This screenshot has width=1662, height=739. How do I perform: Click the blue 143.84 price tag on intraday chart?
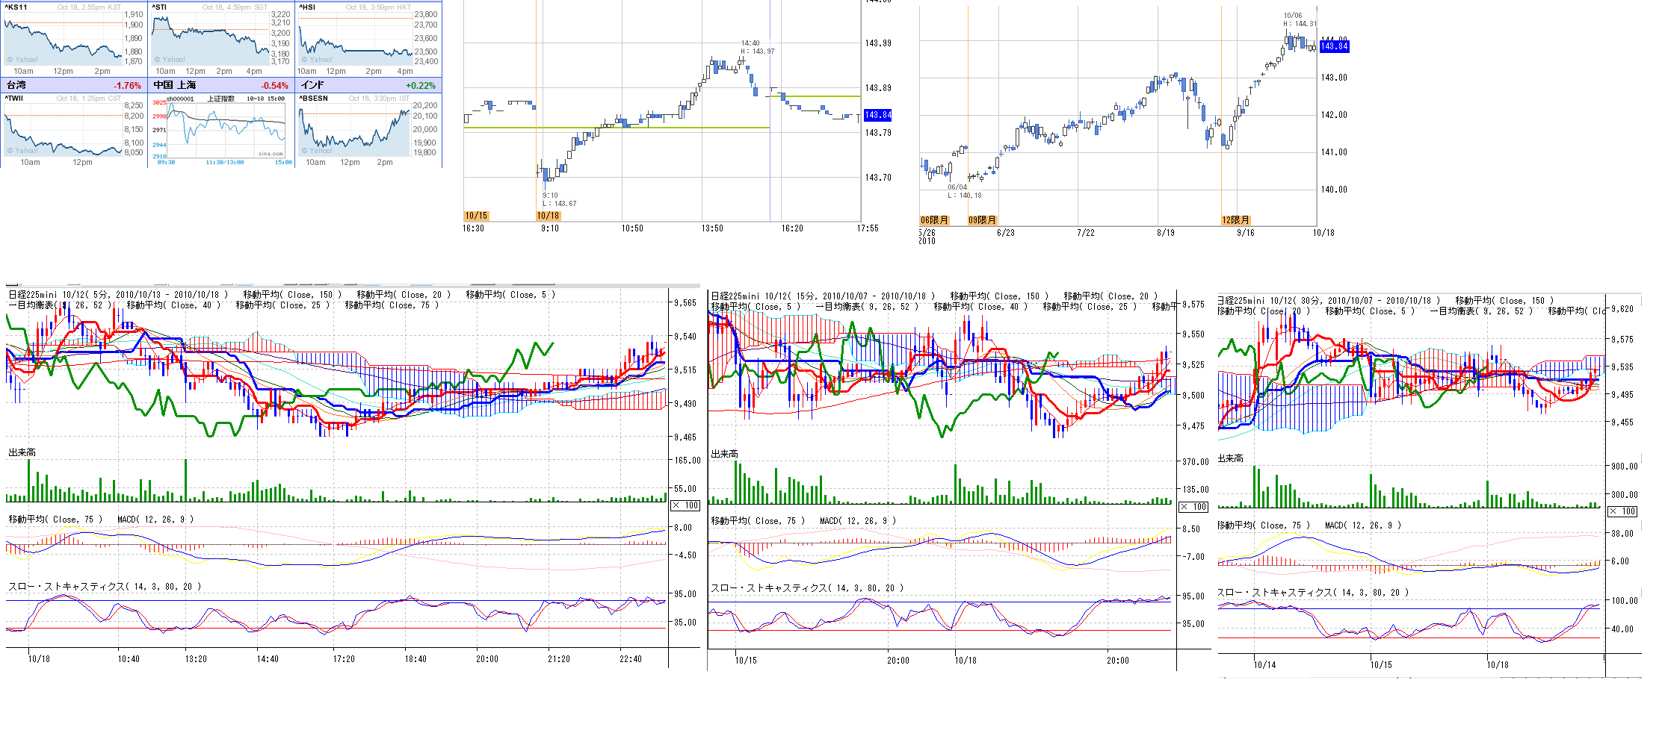point(877,115)
